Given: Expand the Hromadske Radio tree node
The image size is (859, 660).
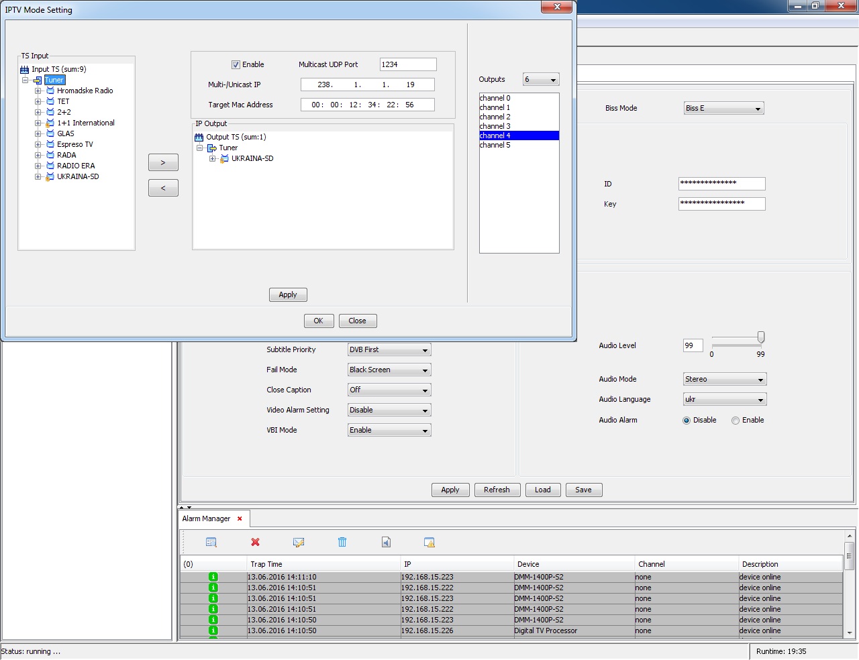Looking at the screenshot, I should 38,91.
